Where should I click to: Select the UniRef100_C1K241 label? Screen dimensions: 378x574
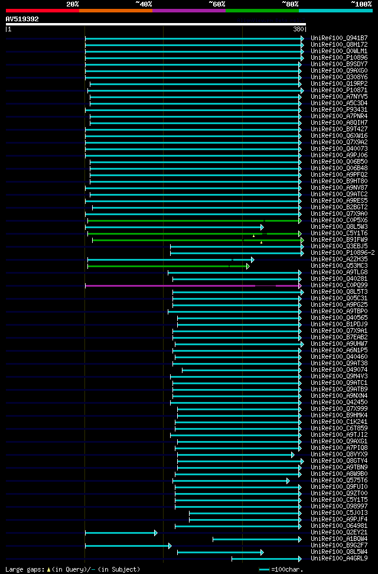click(339, 421)
